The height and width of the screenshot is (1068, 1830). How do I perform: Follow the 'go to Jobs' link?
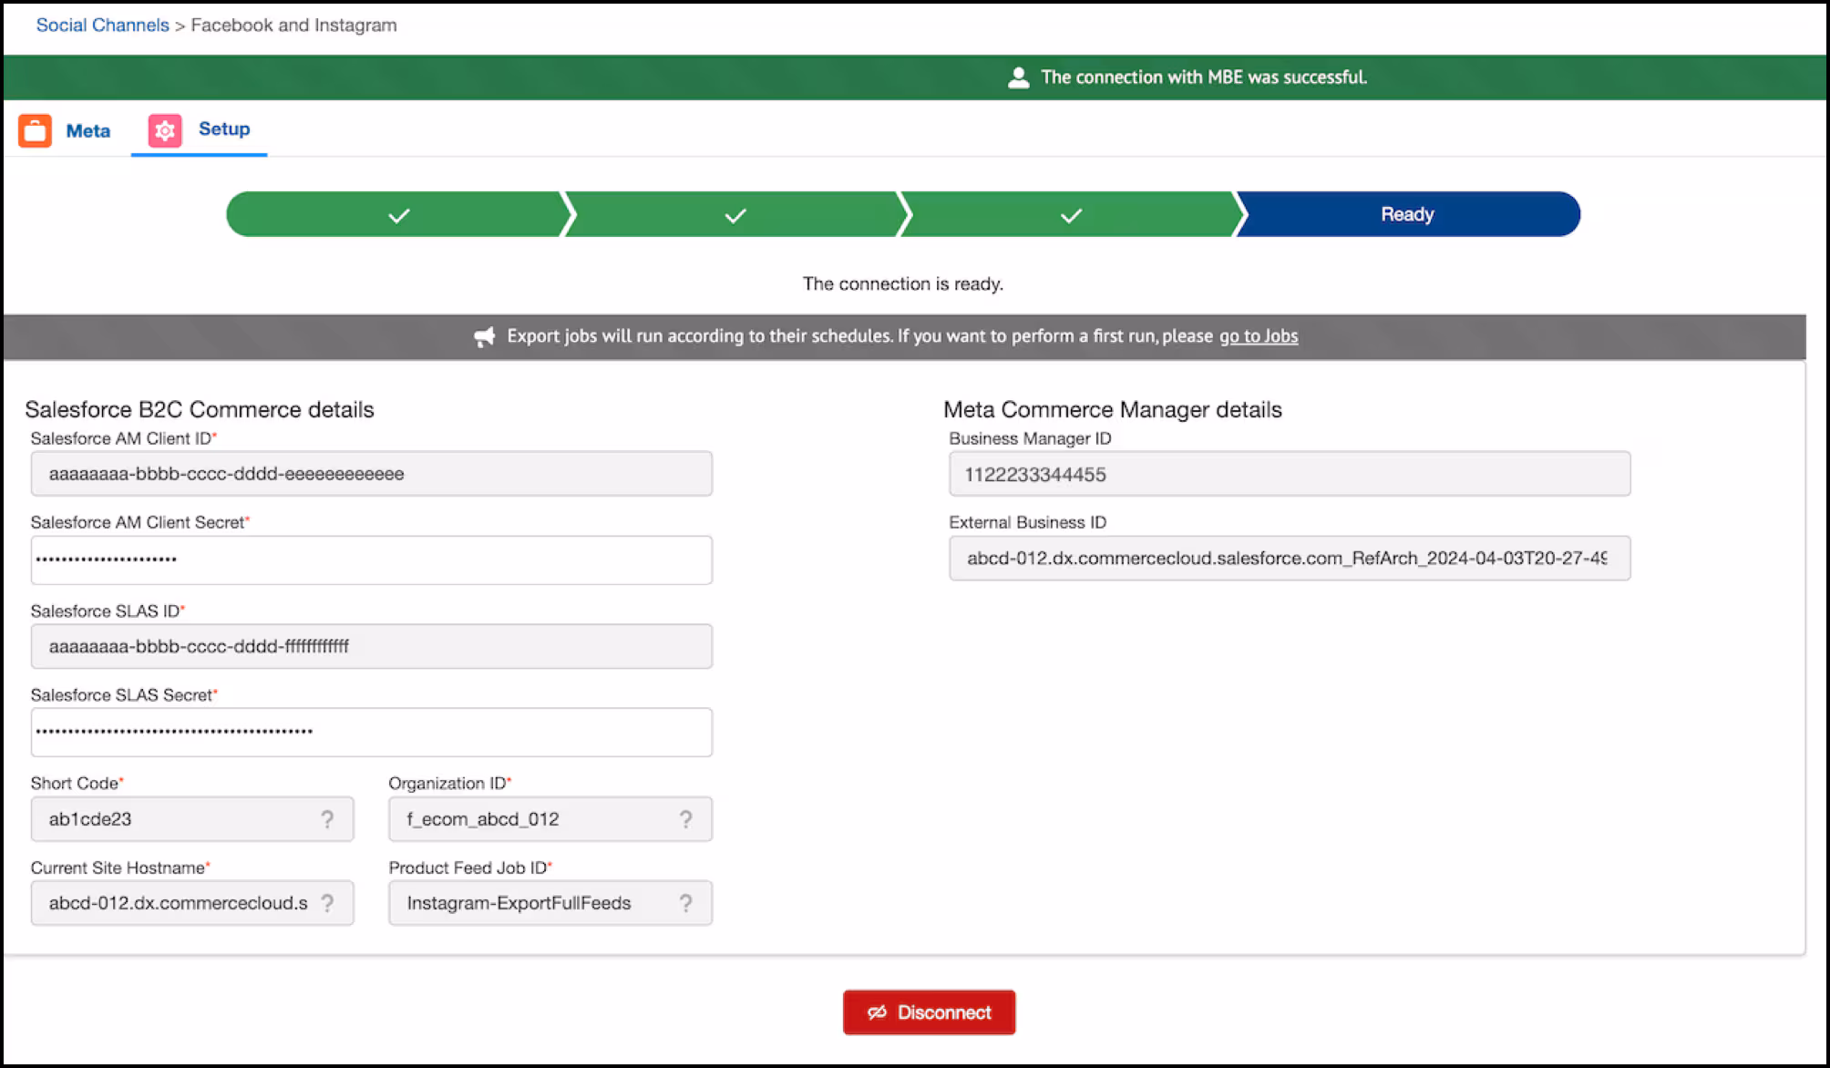coord(1259,335)
